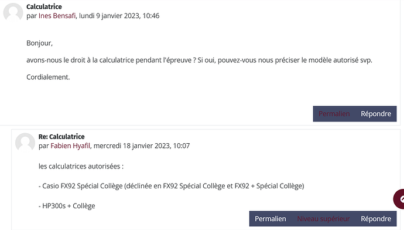Open Fabien Hyafil's profile link
The image size is (404, 230).
pos(70,146)
